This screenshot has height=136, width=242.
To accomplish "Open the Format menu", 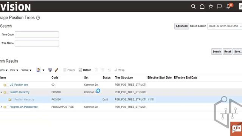I will click(x=26, y=70).
